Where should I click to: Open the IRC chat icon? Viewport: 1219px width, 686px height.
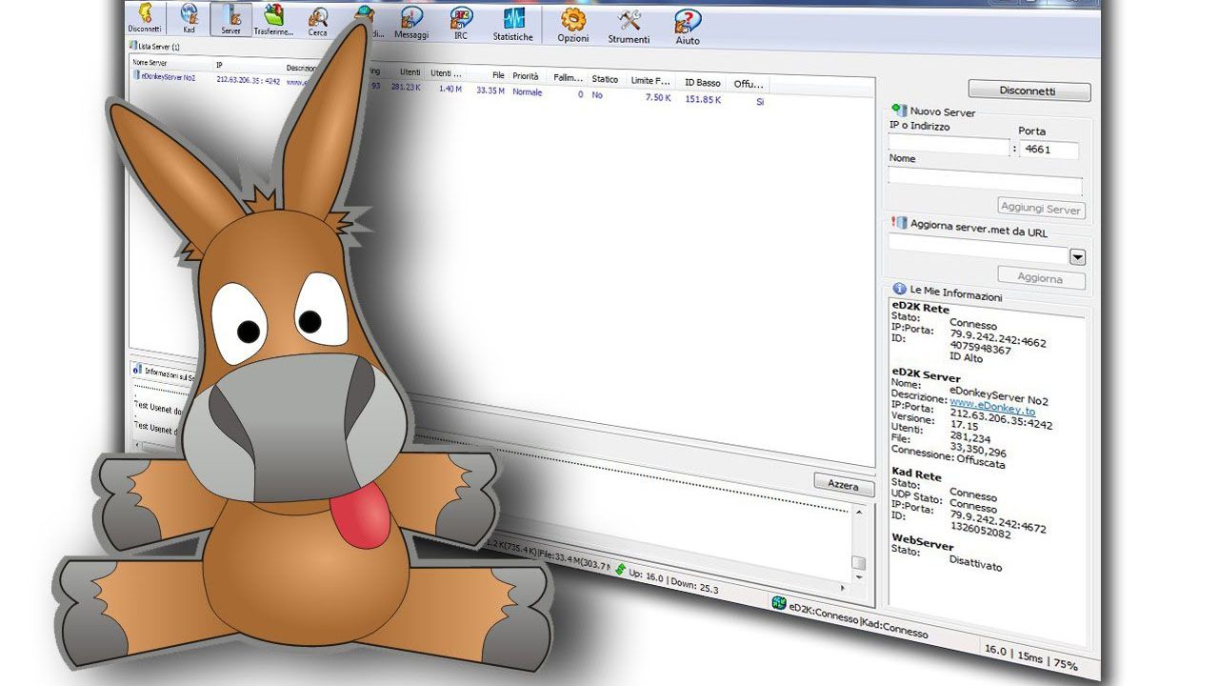[x=460, y=18]
